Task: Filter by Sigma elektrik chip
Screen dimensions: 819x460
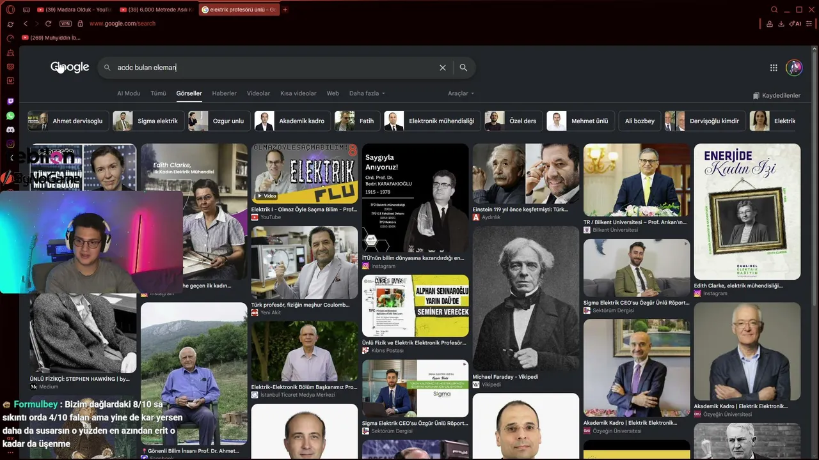Action: tap(148, 121)
